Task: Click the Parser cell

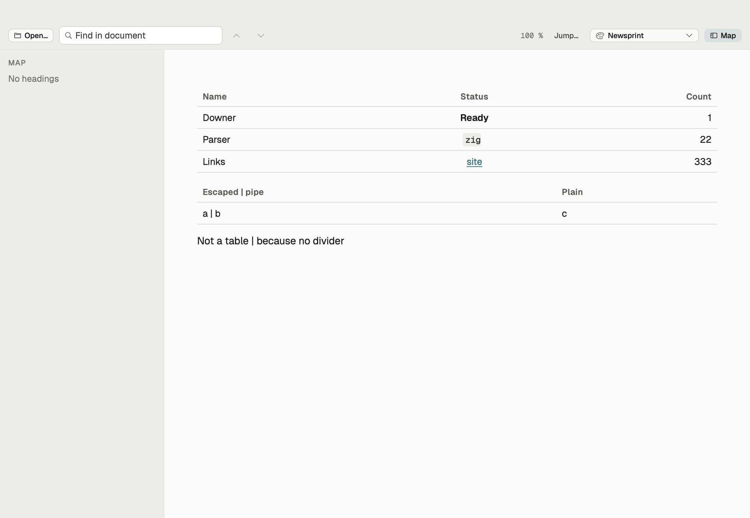Action: (216, 139)
